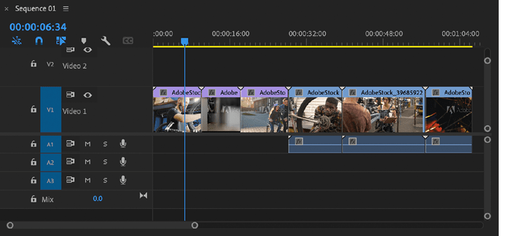Screen dimensions: 505x236
Task: Select the AdobeStock_39685922 clip
Action: tap(384, 110)
